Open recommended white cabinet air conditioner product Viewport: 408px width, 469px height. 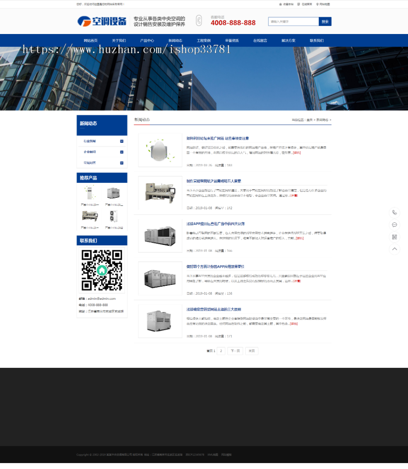coord(89,193)
